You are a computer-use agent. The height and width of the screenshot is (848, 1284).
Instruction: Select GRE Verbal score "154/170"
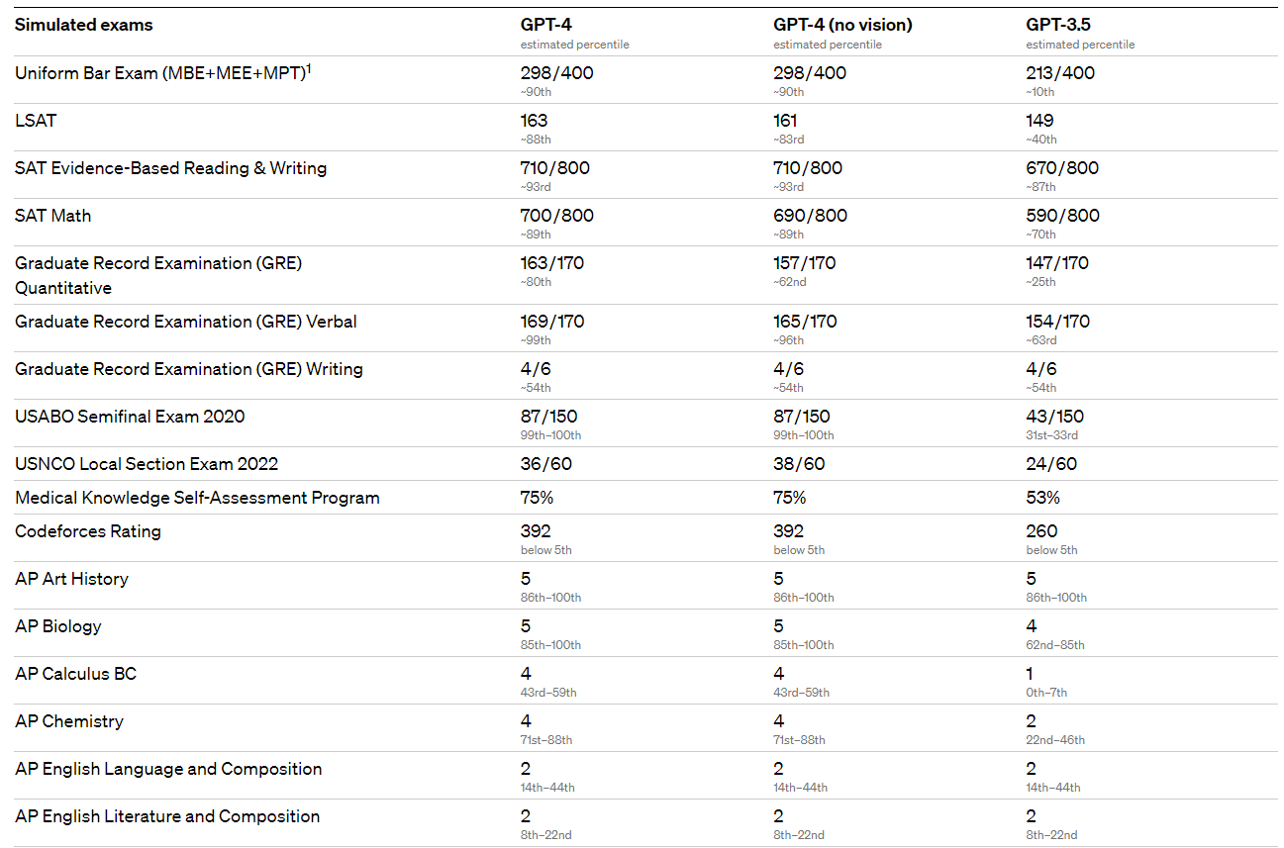[x=1058, y=322]
